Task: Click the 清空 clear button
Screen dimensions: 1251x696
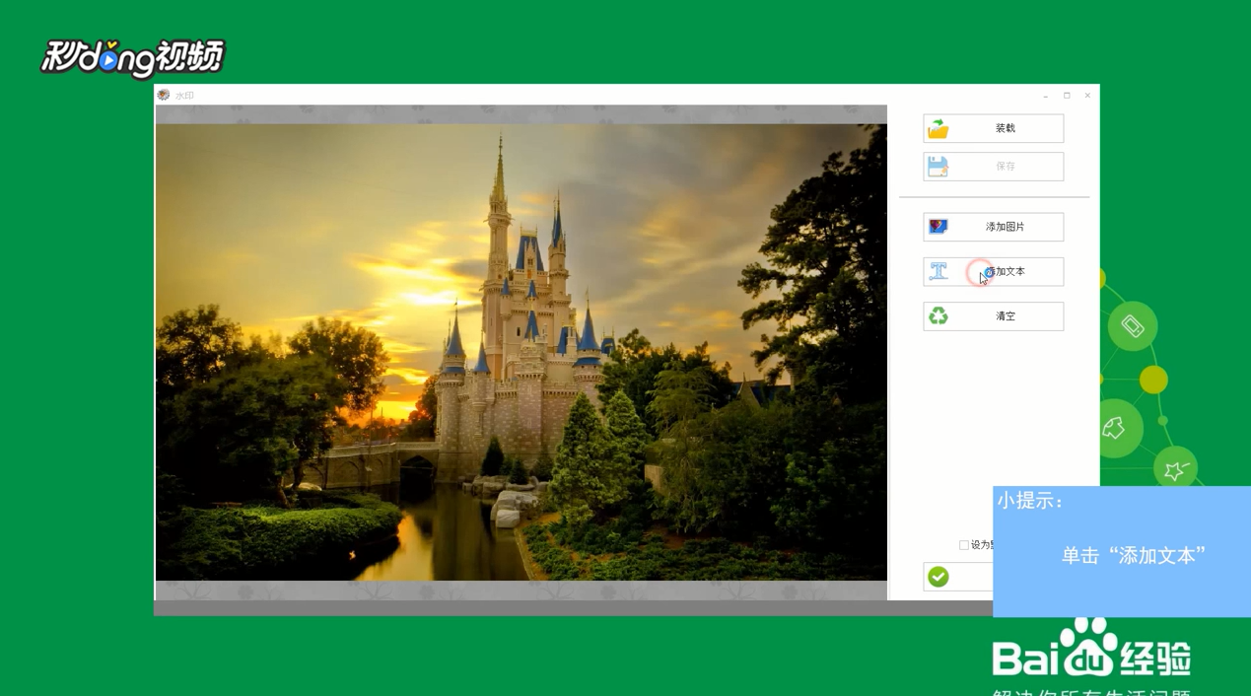Action: tap(993, 316)
